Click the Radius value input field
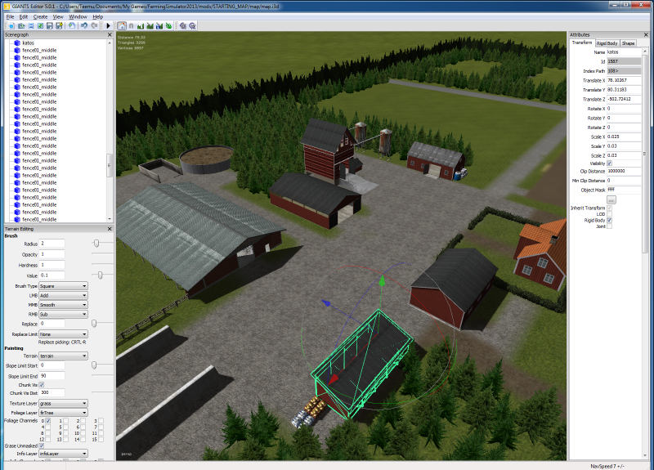Viewport: 654px width, 470px height. 52,243
